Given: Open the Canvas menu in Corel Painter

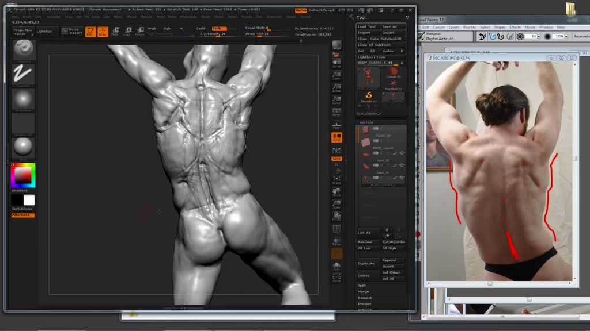Looking at the screenshot, I should tap(438, 28).
